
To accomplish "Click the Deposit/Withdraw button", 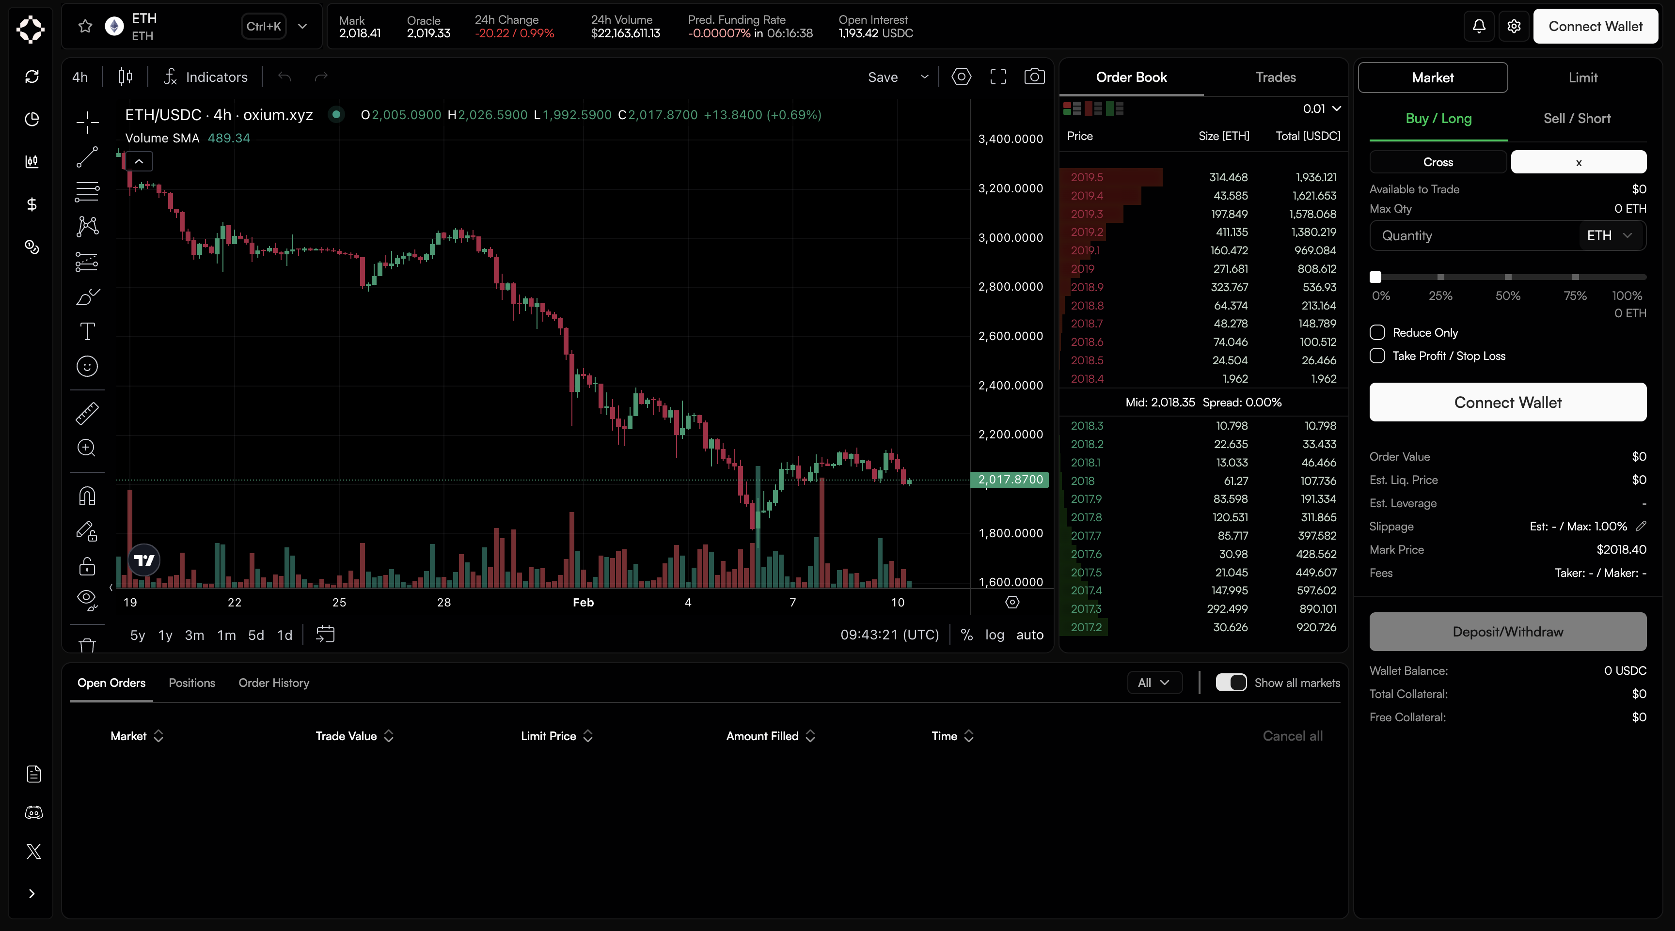I will [1508, 632].
